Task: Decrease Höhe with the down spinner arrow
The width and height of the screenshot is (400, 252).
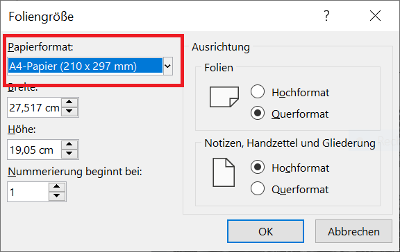Action: click(69, 154)
